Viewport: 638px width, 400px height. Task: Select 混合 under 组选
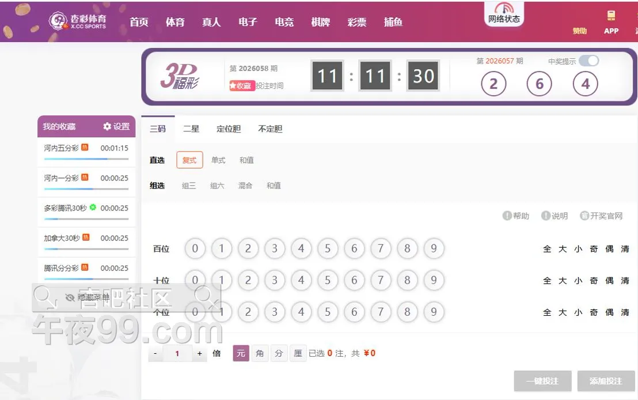pyautogui.click(x=245, y=186)
